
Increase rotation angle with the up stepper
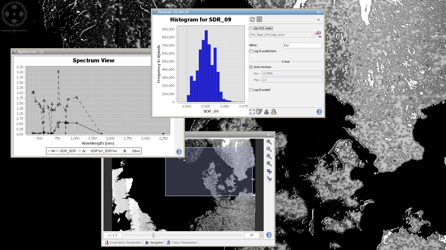coord(261,234)
